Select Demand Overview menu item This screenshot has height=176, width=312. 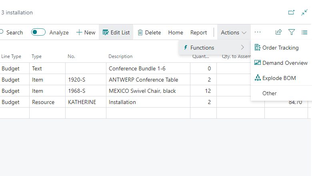(284, 63)
